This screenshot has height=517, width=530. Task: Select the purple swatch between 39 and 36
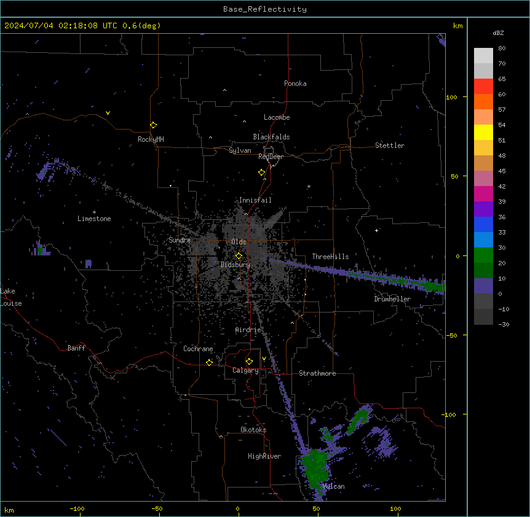coord(483,209)
